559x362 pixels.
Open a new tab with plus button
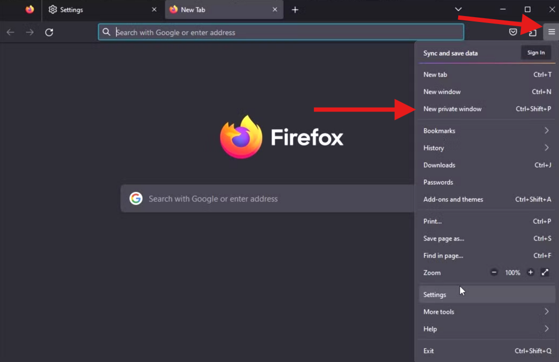click(x=295, y=10)
